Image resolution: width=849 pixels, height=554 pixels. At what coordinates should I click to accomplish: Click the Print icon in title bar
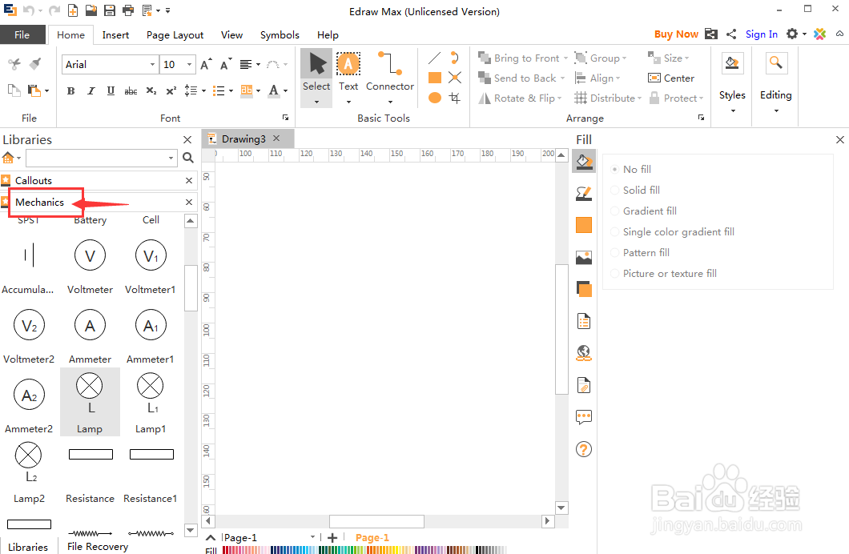tap(128, 10)
